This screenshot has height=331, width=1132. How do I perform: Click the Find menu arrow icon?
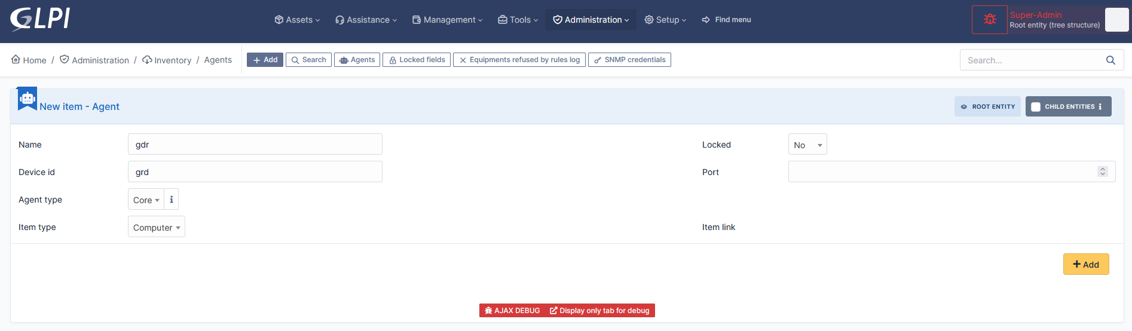[706, 20]
